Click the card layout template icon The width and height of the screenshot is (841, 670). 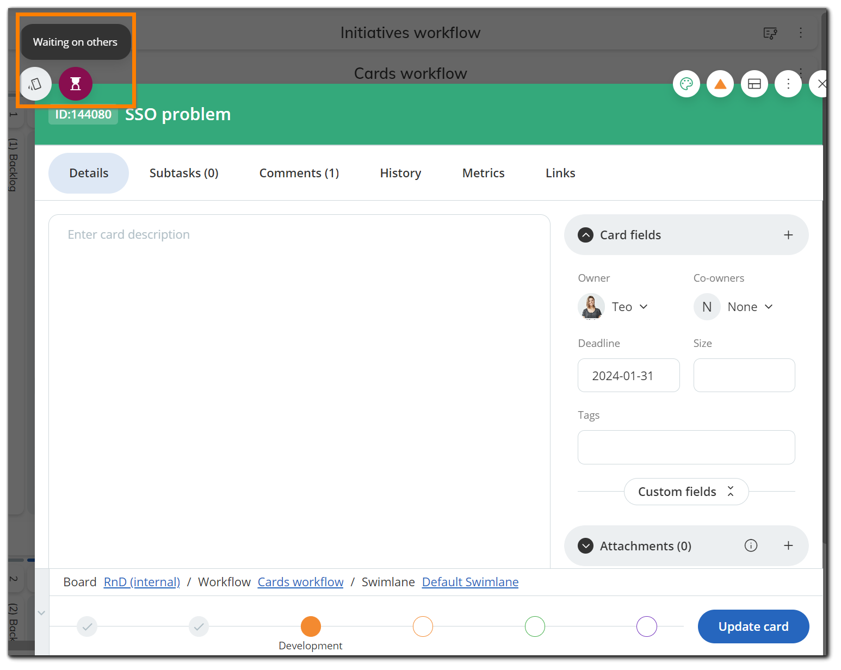click(x=754, y=84)
